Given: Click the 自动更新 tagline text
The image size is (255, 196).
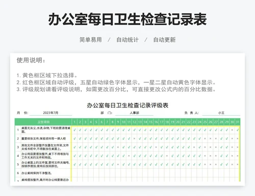Looking at the screenshot, I should (164, 40).
